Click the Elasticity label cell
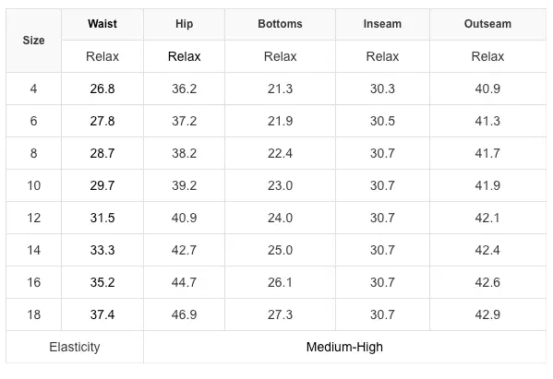The width and height of the screenshot is (553, 379). pyautogui.click(x=75, y=348)
